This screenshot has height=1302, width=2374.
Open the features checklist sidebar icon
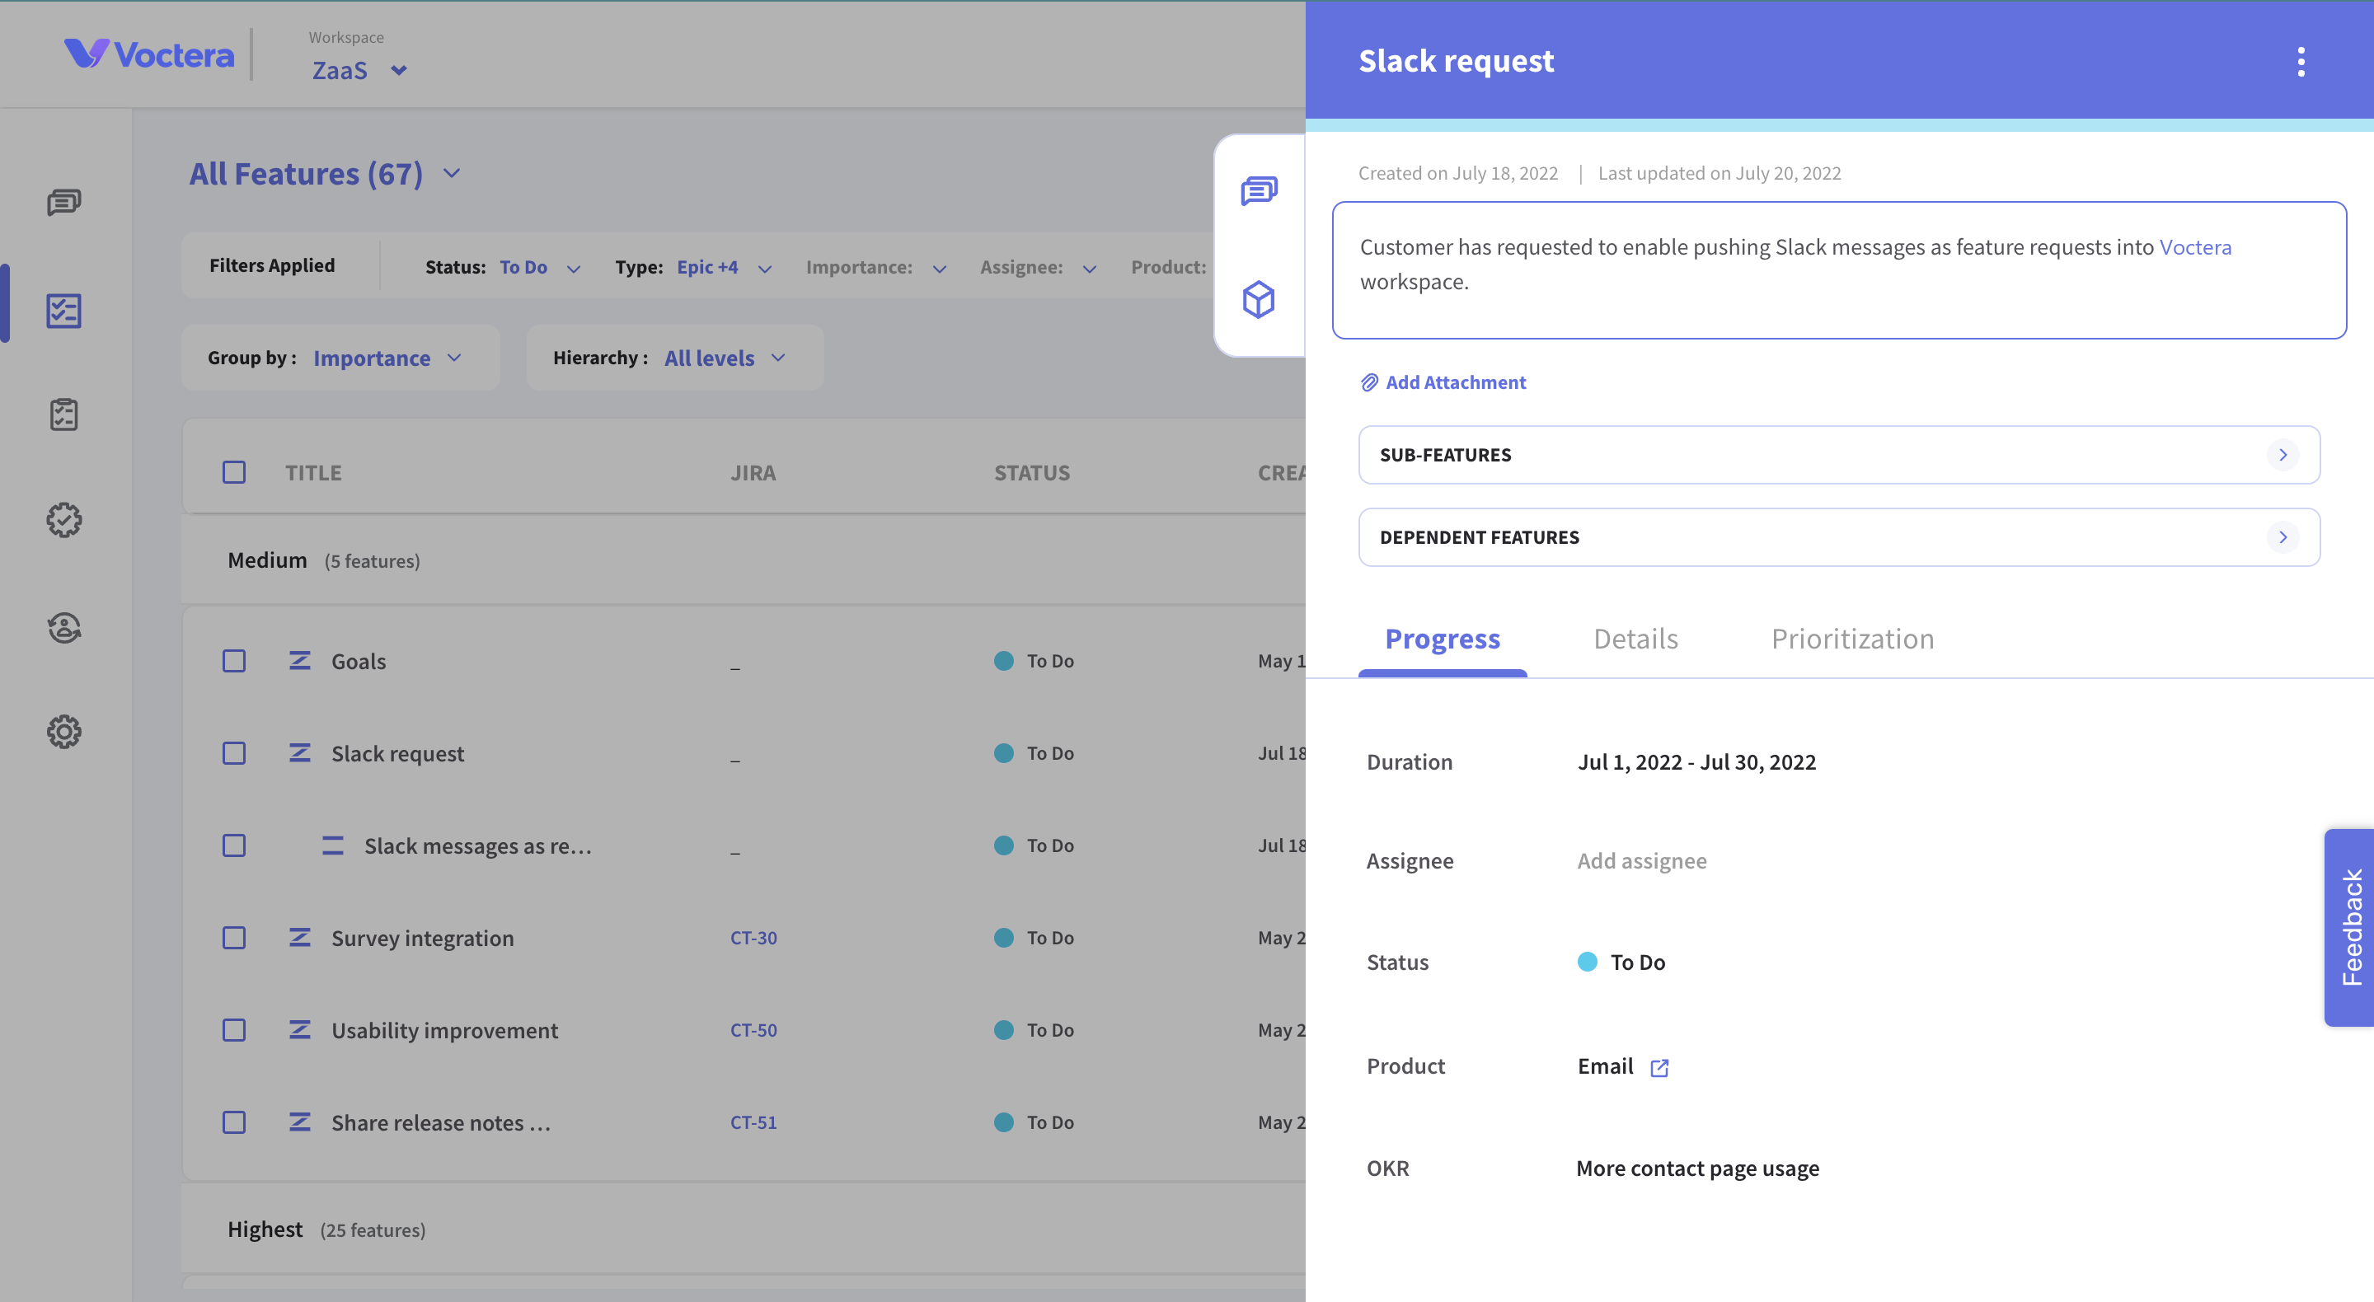63,311
